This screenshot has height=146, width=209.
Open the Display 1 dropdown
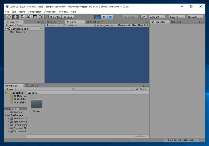[54, 25]
